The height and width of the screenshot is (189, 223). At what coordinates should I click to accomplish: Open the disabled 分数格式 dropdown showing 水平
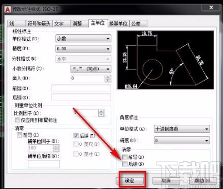[x=83, y=59]
